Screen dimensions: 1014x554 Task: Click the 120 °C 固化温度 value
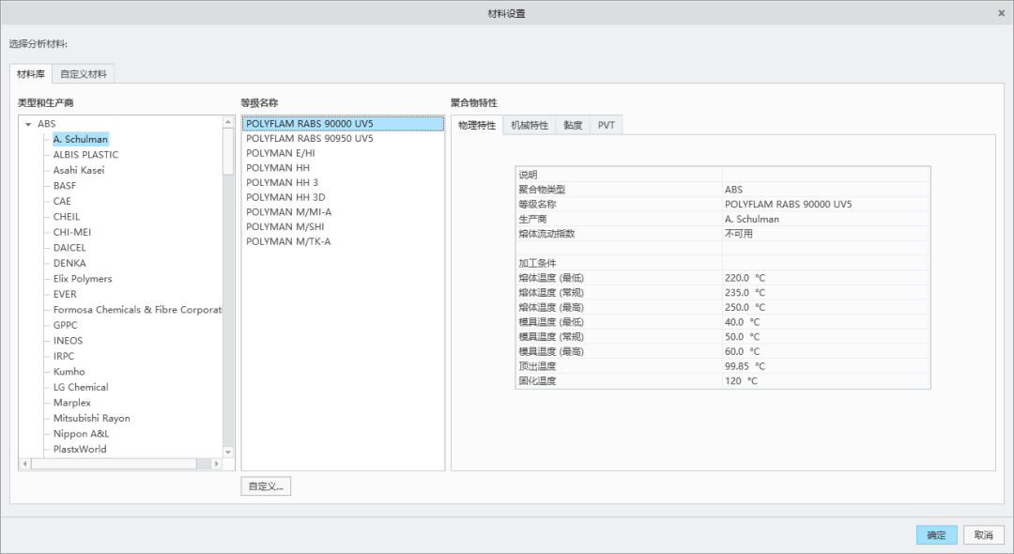741,380
